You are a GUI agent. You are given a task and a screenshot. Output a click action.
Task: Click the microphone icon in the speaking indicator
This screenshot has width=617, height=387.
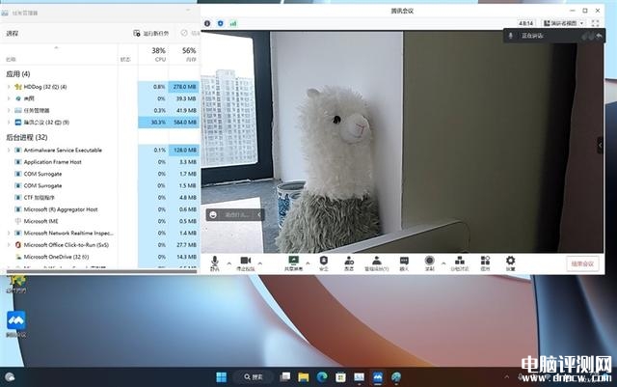point(511,36)
